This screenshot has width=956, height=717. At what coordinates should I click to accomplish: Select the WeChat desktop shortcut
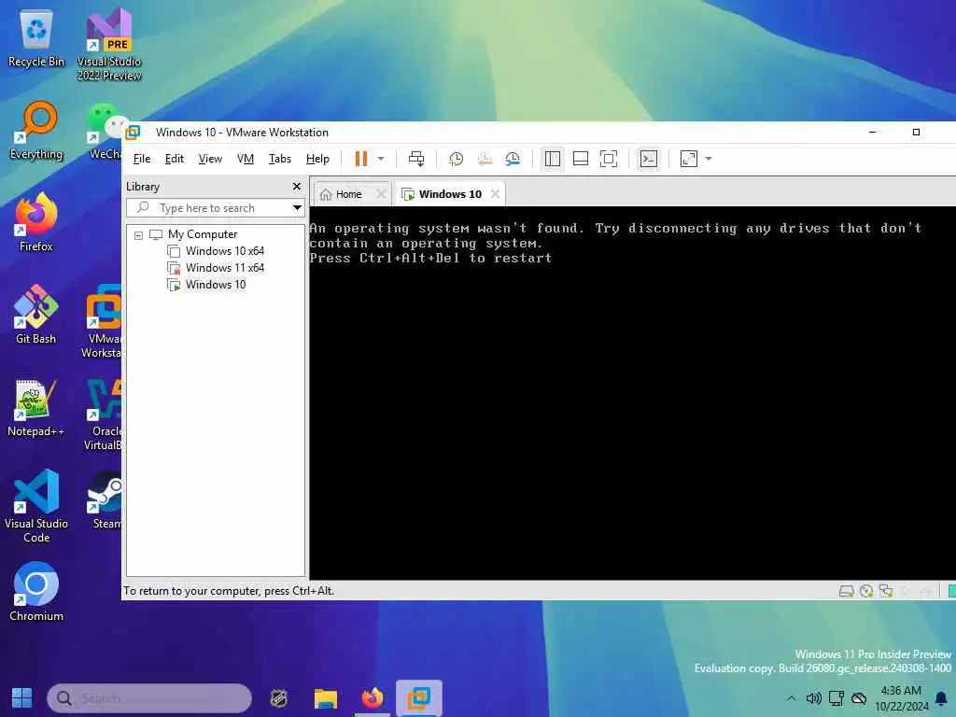[x=105, y=133]
